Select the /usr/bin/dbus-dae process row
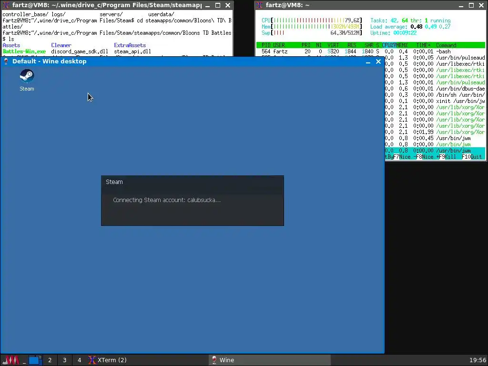Screen dimensions: 488x366 (435, 89)
